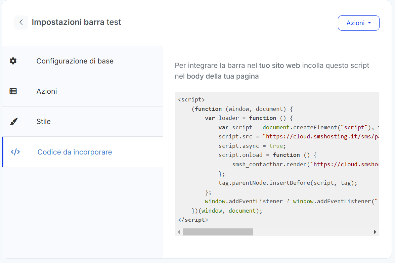Viewport: 395px width, 263px height.
Task: Click the code brackets icon in the sidebar
Action: [15, 152]
